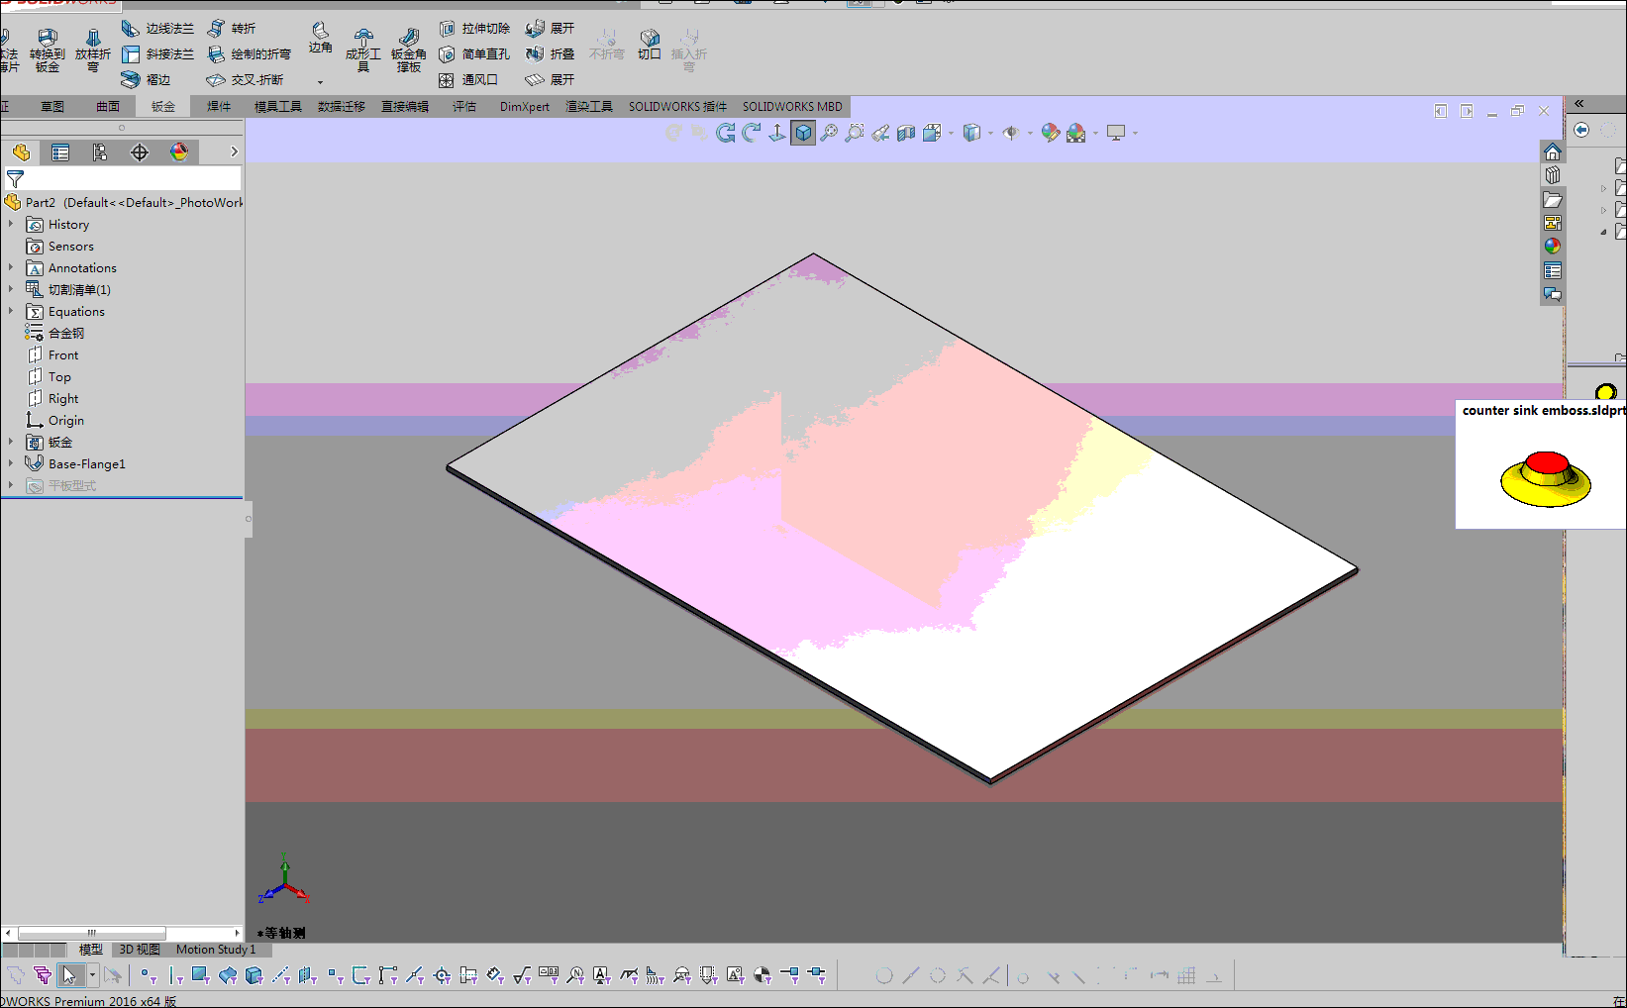Select the 切口 rip tool
This screenshot has width=1627, height=1008.
(x=650, y=45)
